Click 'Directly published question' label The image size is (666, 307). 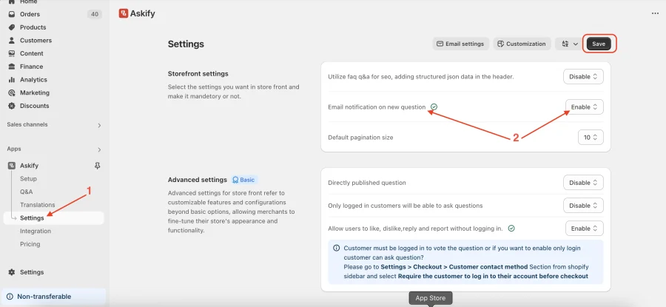point(367,183)
